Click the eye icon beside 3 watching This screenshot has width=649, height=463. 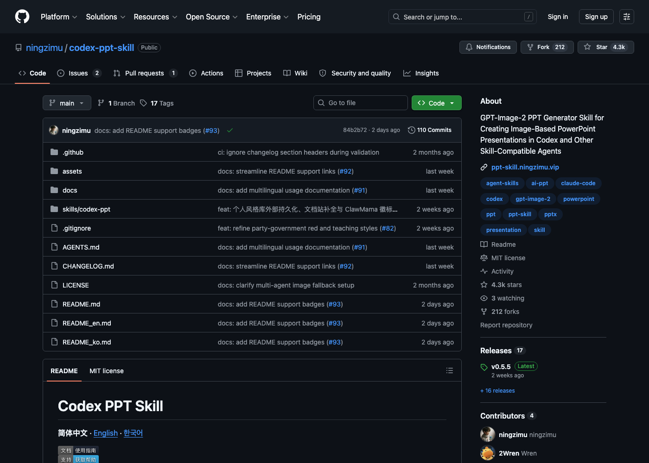[484, 298]
